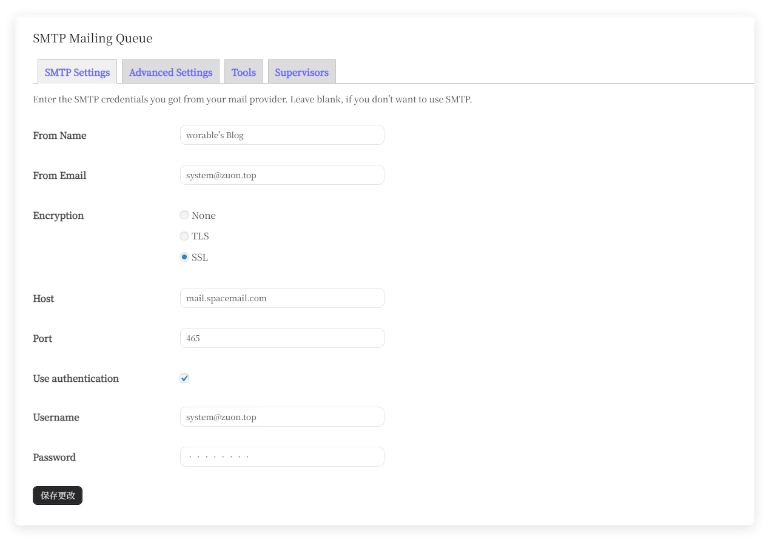This screenshot has width=769, height=540.
Task: Focus the From Email text box
Action: click(282, 175)
